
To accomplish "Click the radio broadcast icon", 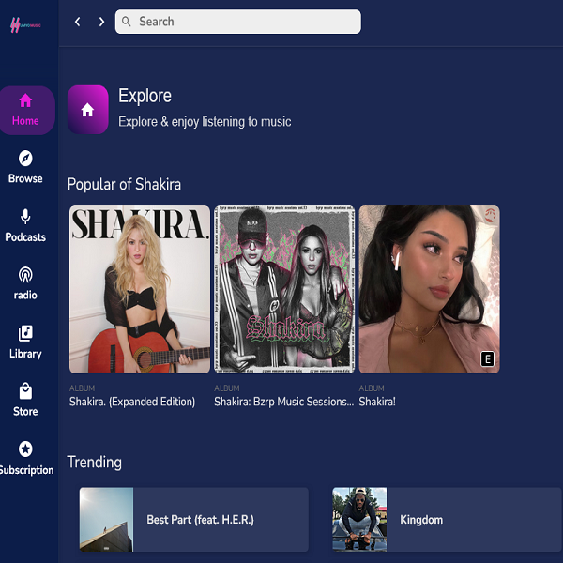I will 25,275.
